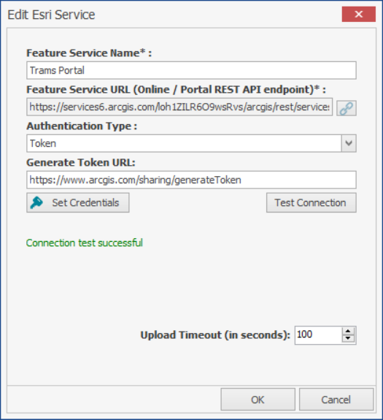Click the key icon on Set Credentials
This screenshot has width=383, height=420.
click(x=36, y=202)
